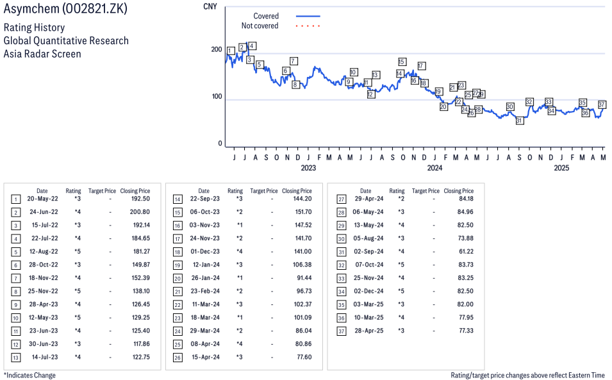Select the *1 rating in the 03-Nov-23 row
This screenshot has width=612, height=380.
click(239, 225)
